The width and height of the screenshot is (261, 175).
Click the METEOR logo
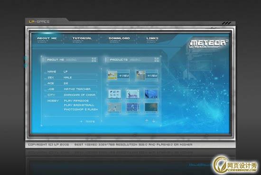(x=209, y=43)
